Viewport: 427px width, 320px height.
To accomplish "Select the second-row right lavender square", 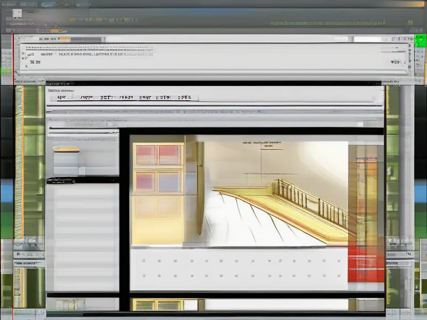I will coord(169,182).
